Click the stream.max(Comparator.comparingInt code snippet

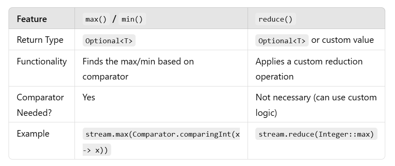(x=162, y=134)
